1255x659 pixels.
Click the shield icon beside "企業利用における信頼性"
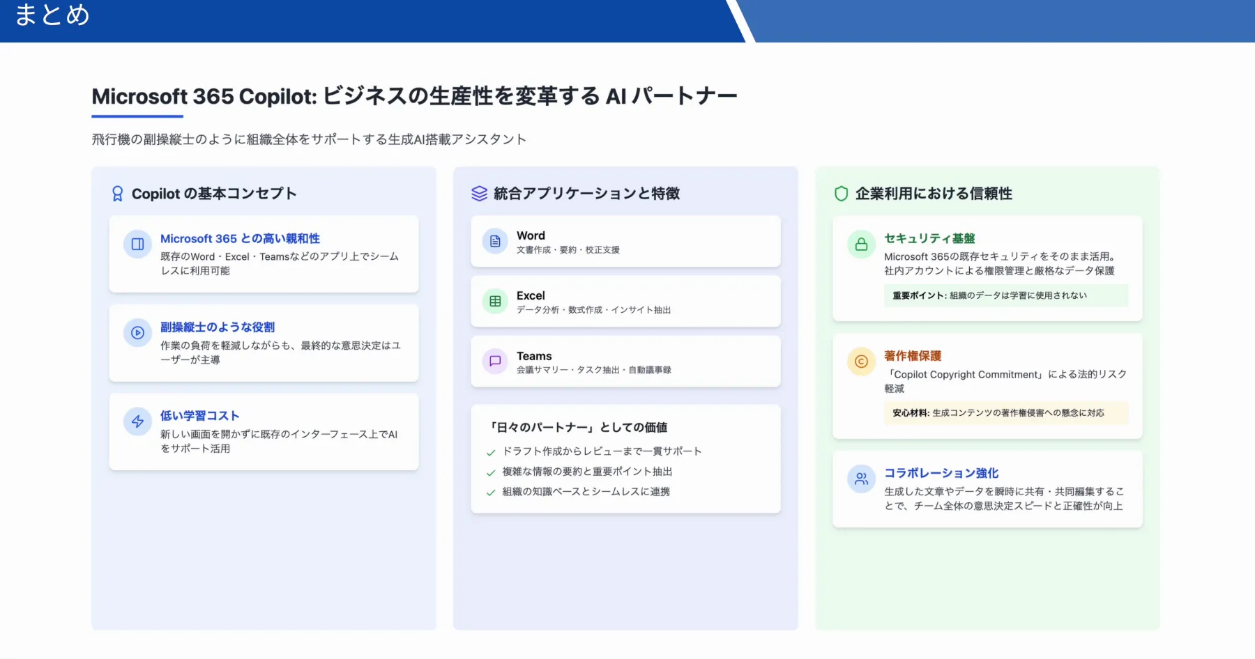tap(842, 194)
